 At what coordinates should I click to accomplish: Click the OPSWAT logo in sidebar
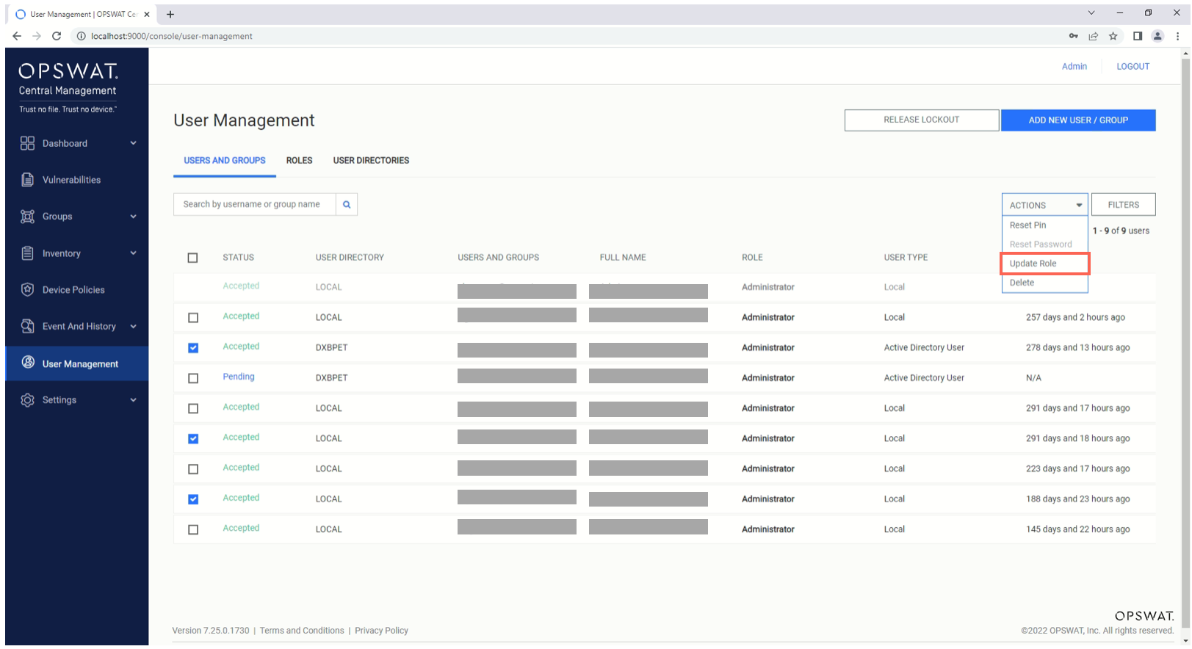(68, 70)
